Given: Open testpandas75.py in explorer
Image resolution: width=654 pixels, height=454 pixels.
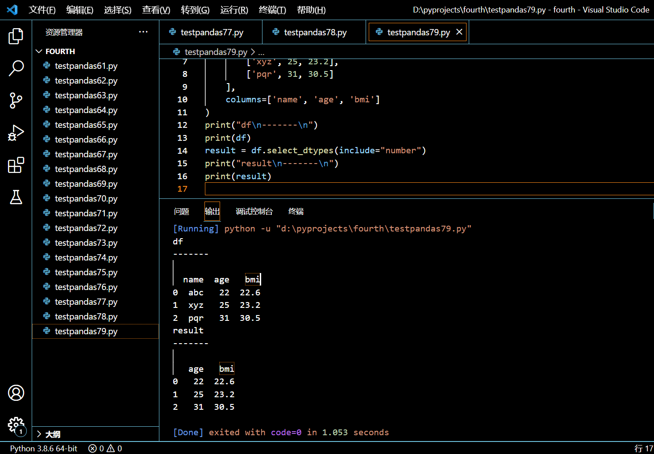Looking at the screenshot, I should [x=96, y=272].
